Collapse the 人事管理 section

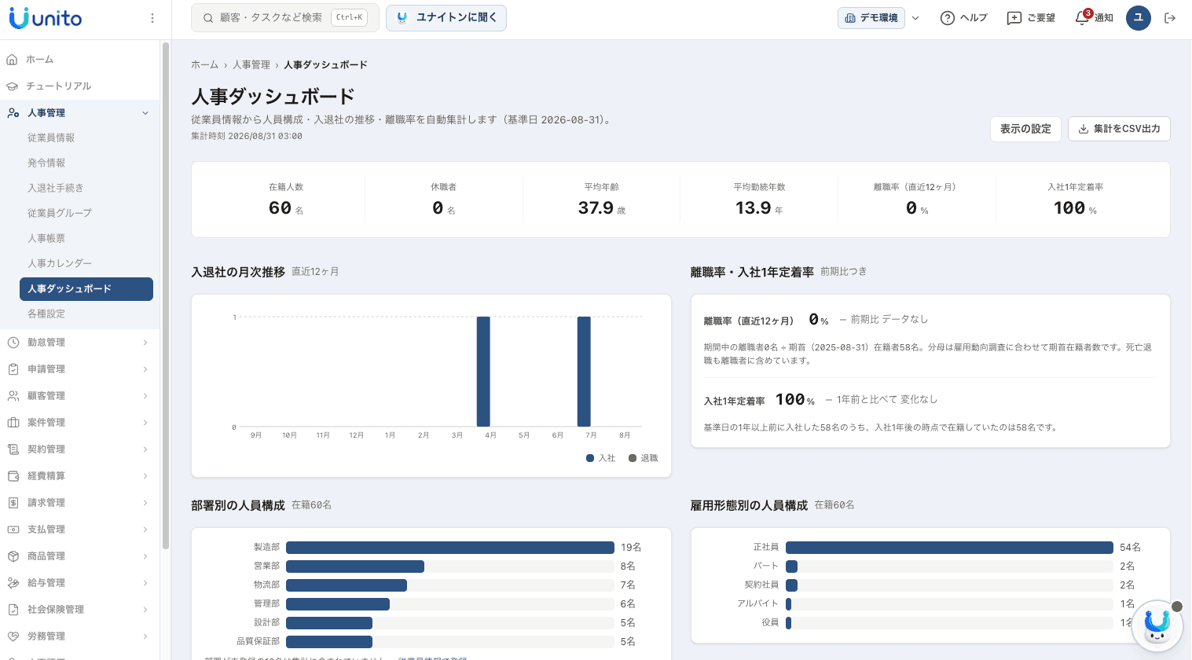click(145, 113)
